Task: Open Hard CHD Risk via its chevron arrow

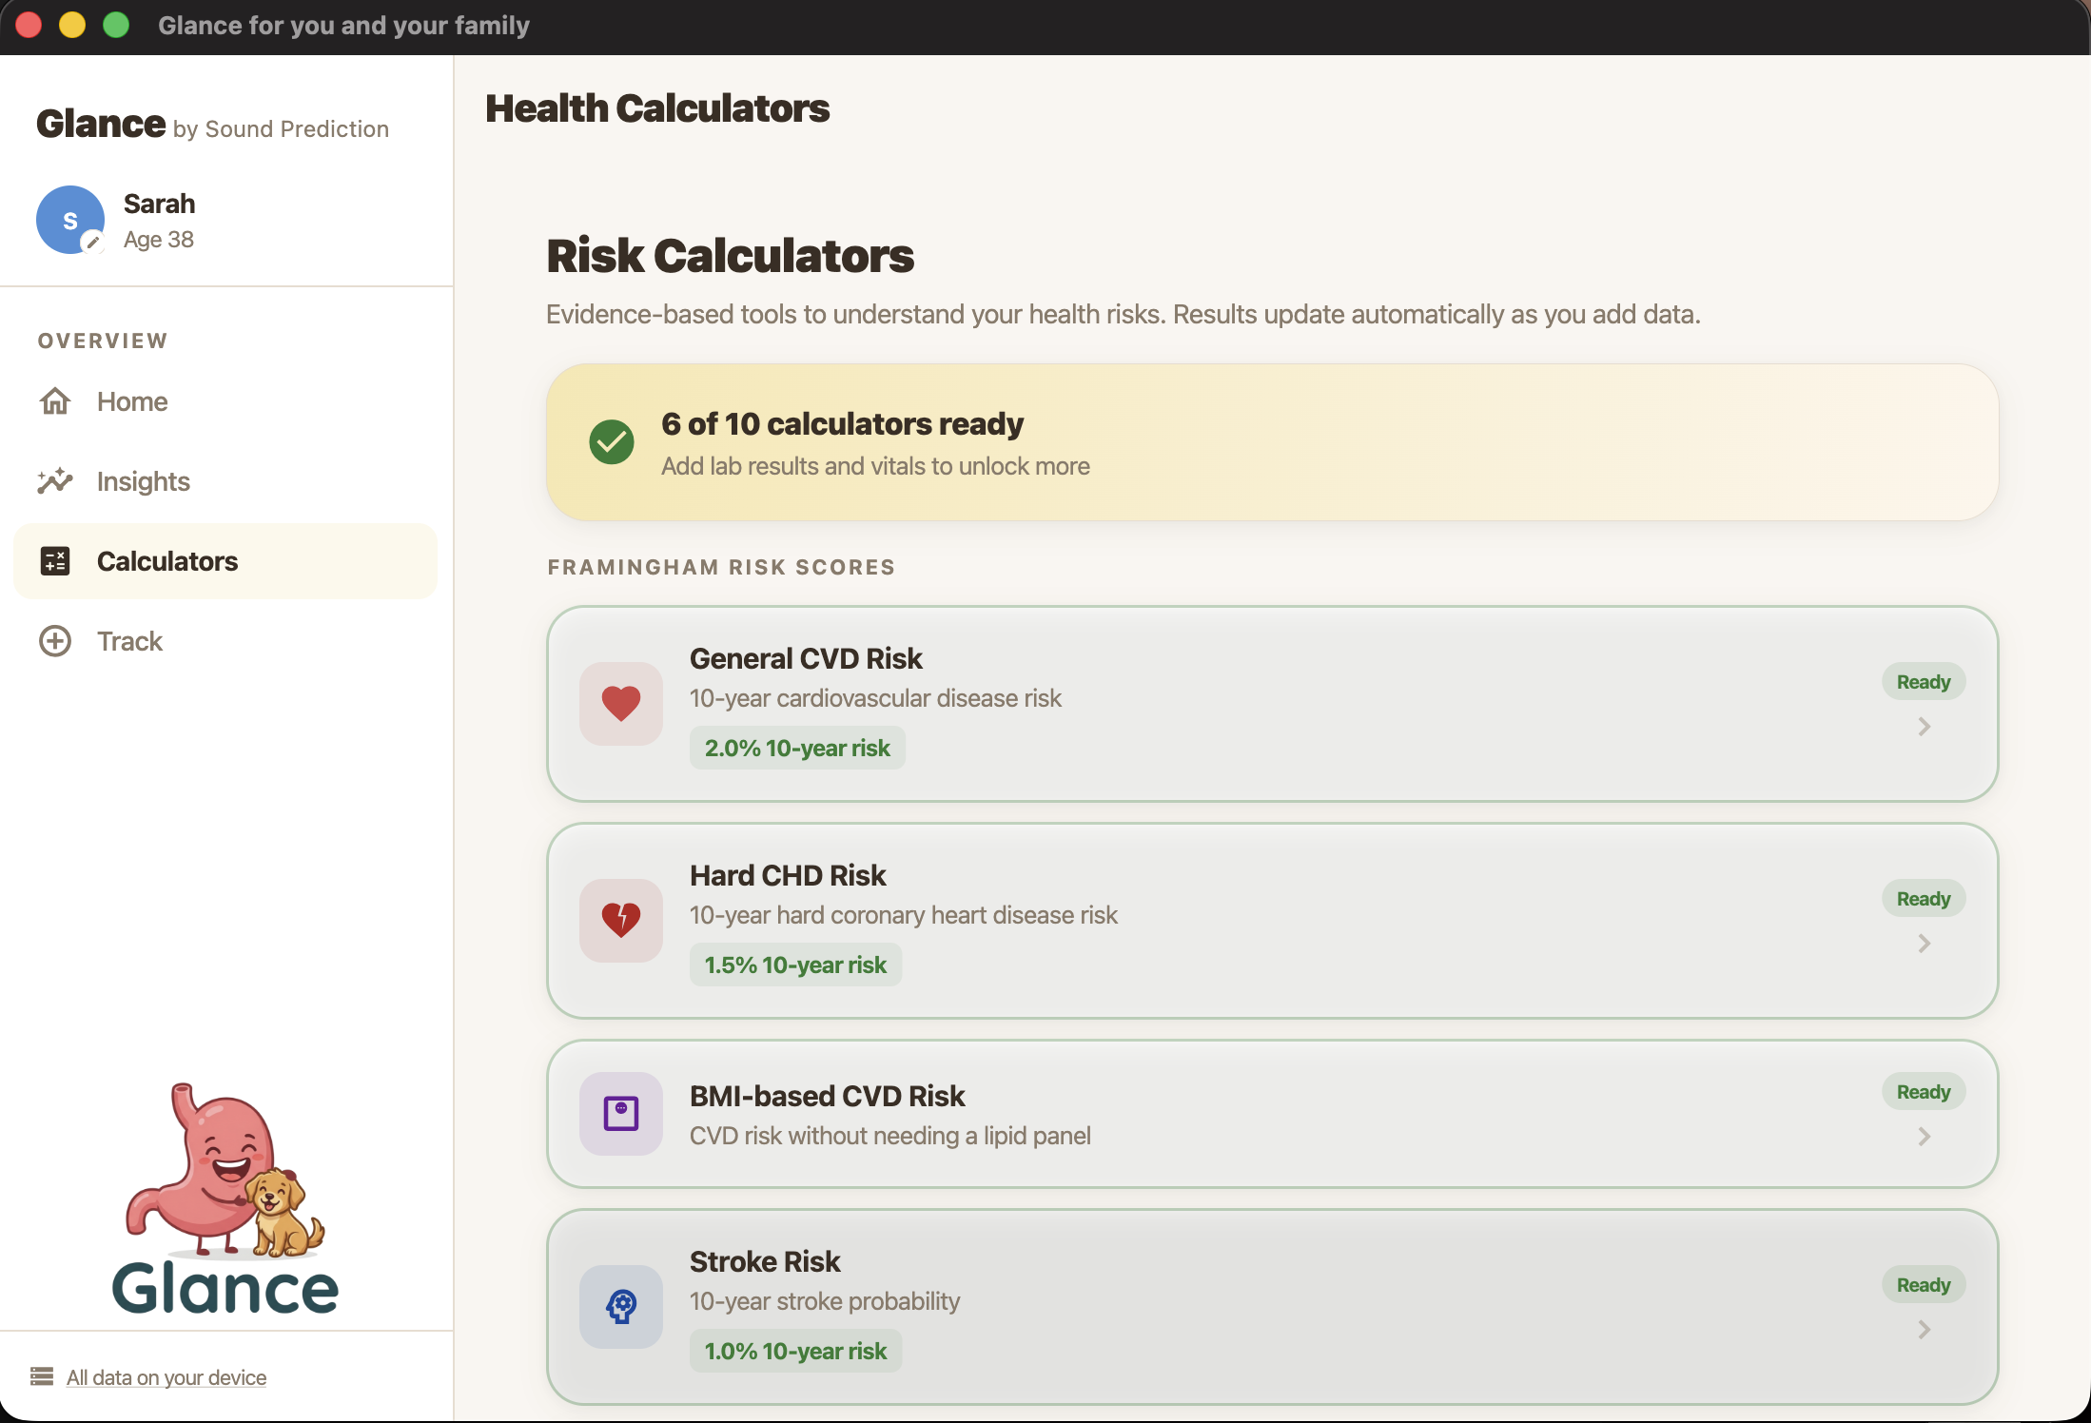Action: pyautogui.click(x=1924, y=944)
